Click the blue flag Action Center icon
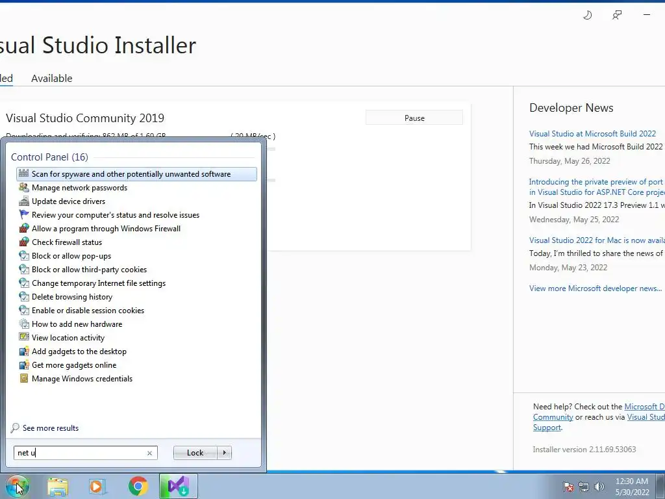Image resolution: width=665 pixels, height=499 pixels. tap(24, 214)
